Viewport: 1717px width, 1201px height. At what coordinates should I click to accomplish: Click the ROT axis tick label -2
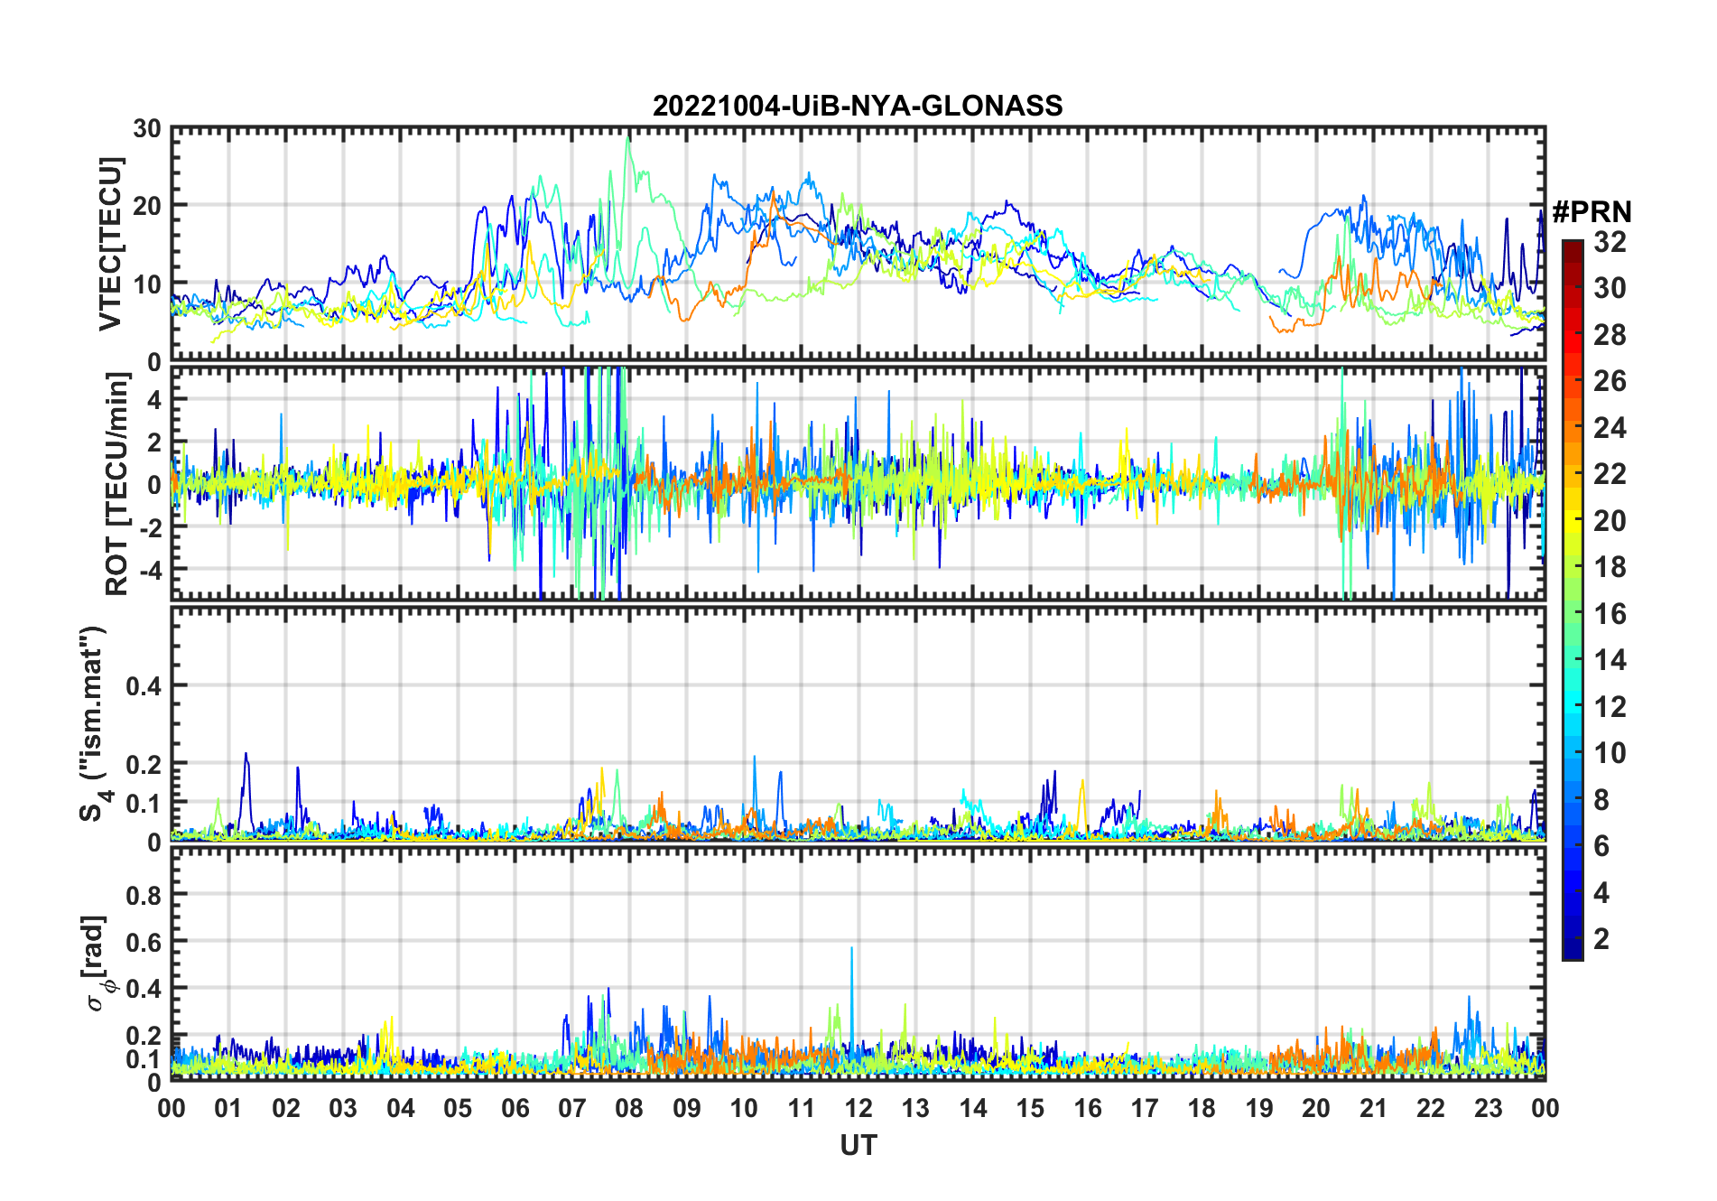click(149, 527)
